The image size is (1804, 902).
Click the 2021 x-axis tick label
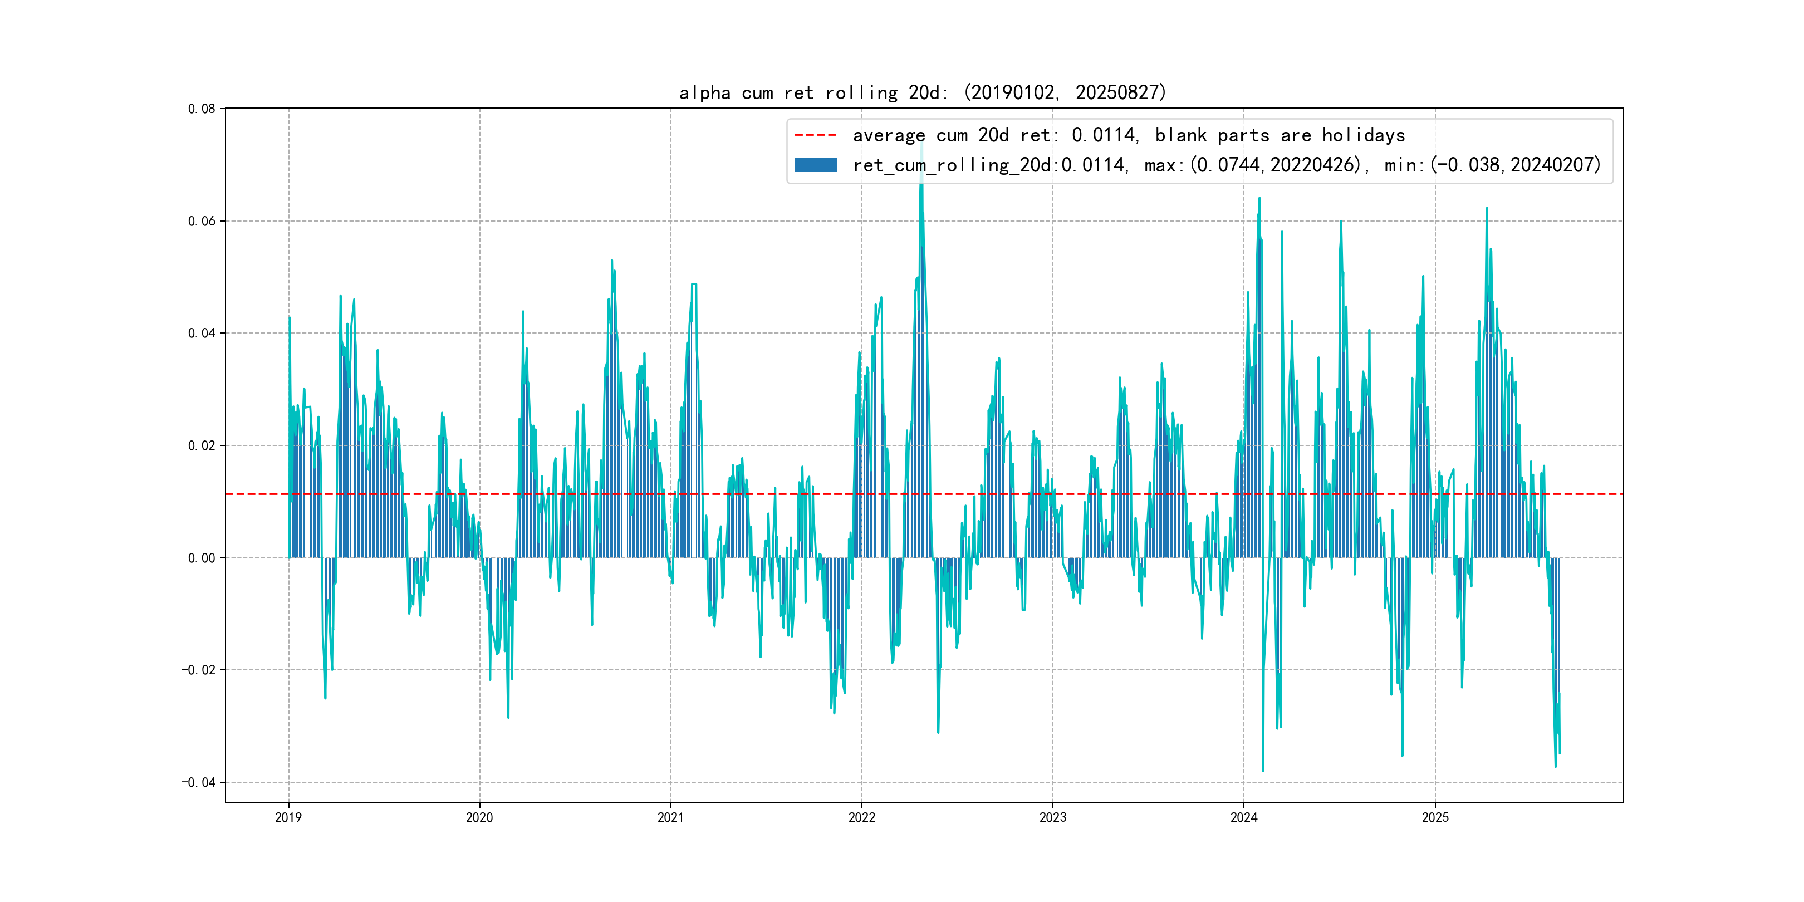[x=671, y=817]
